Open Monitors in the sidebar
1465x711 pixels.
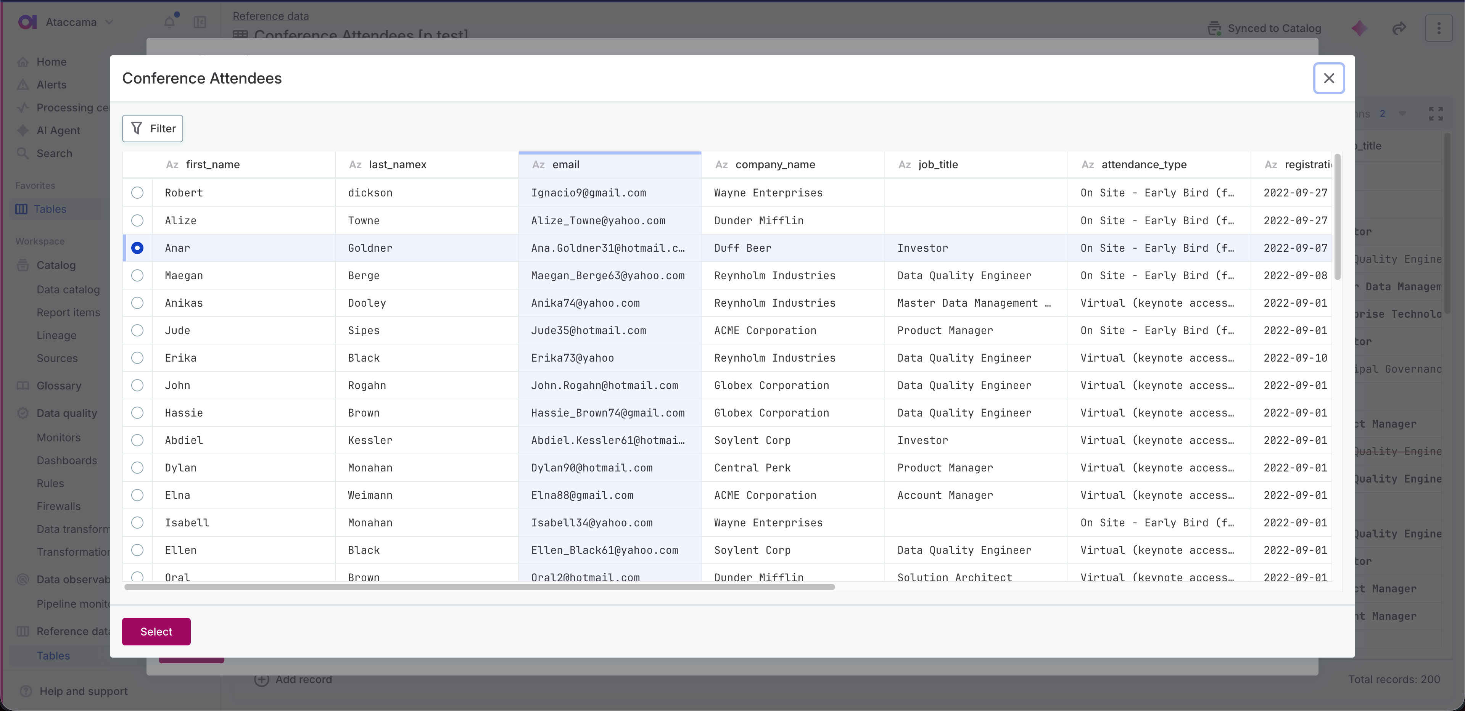(59, 438)
